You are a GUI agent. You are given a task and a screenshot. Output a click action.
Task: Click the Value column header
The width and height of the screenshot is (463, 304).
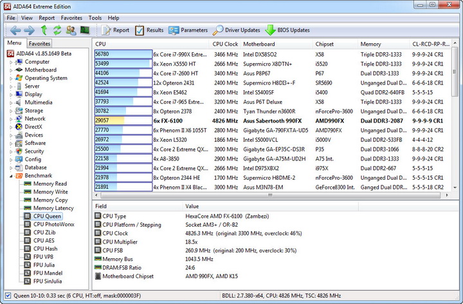(270, 206)
